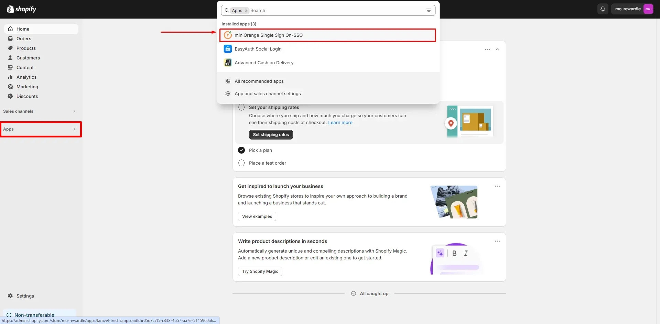
Task: Open the mo-rewardle account menu
Action: (633, 9)
